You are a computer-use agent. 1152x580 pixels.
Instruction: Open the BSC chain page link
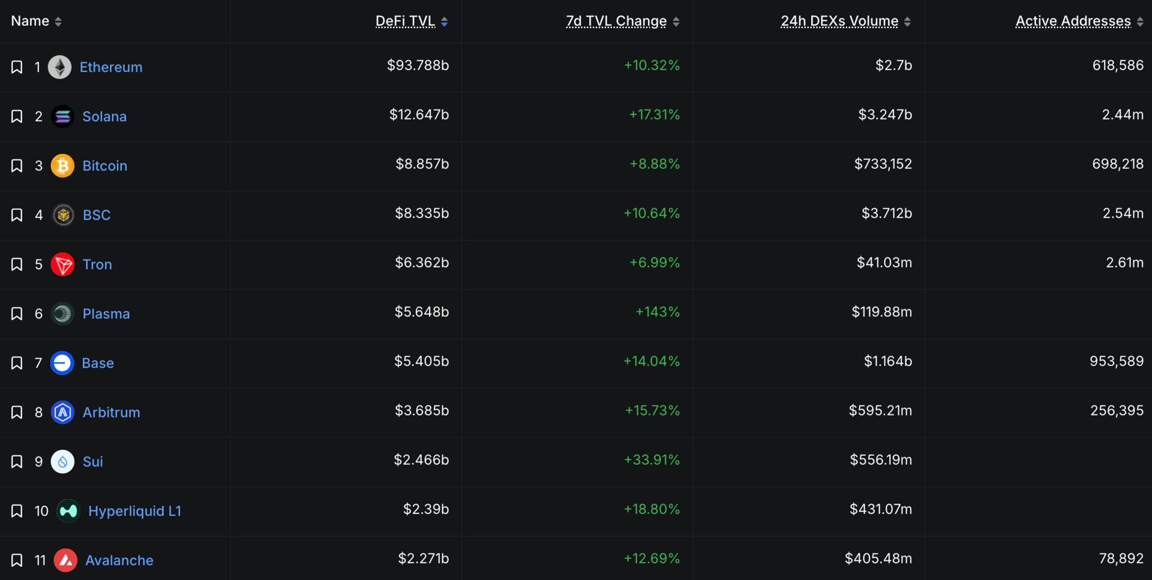97,215
